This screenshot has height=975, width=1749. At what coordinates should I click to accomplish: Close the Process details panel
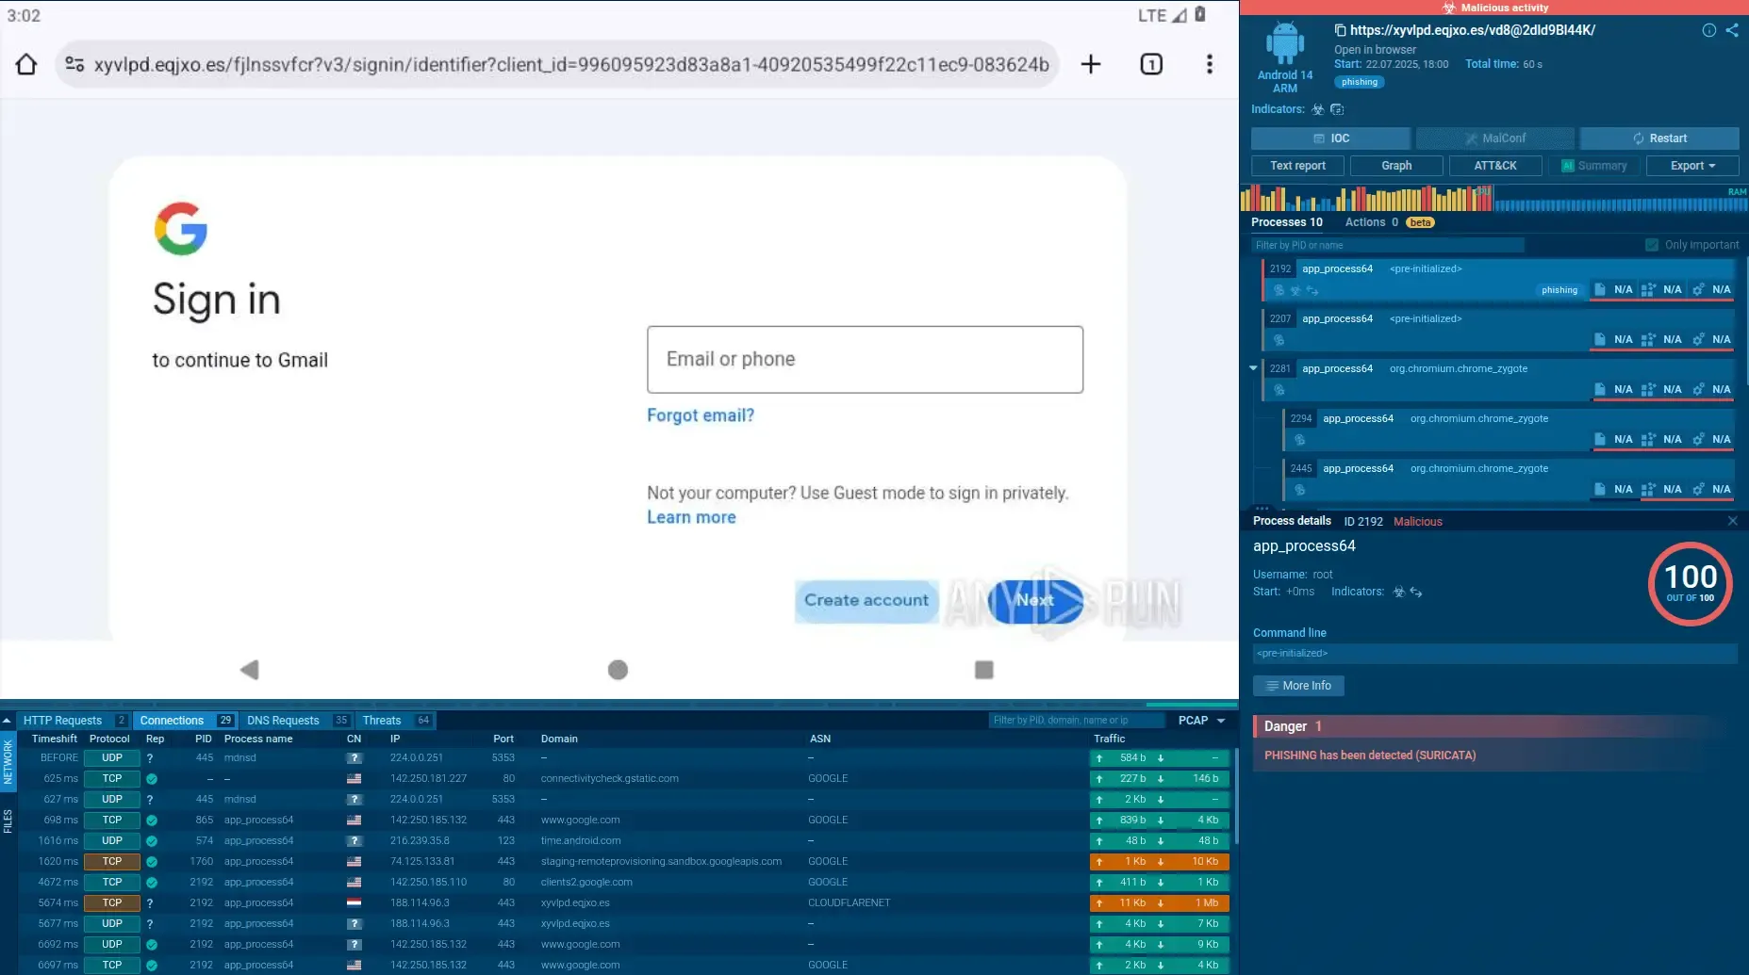pos(1732,521)
